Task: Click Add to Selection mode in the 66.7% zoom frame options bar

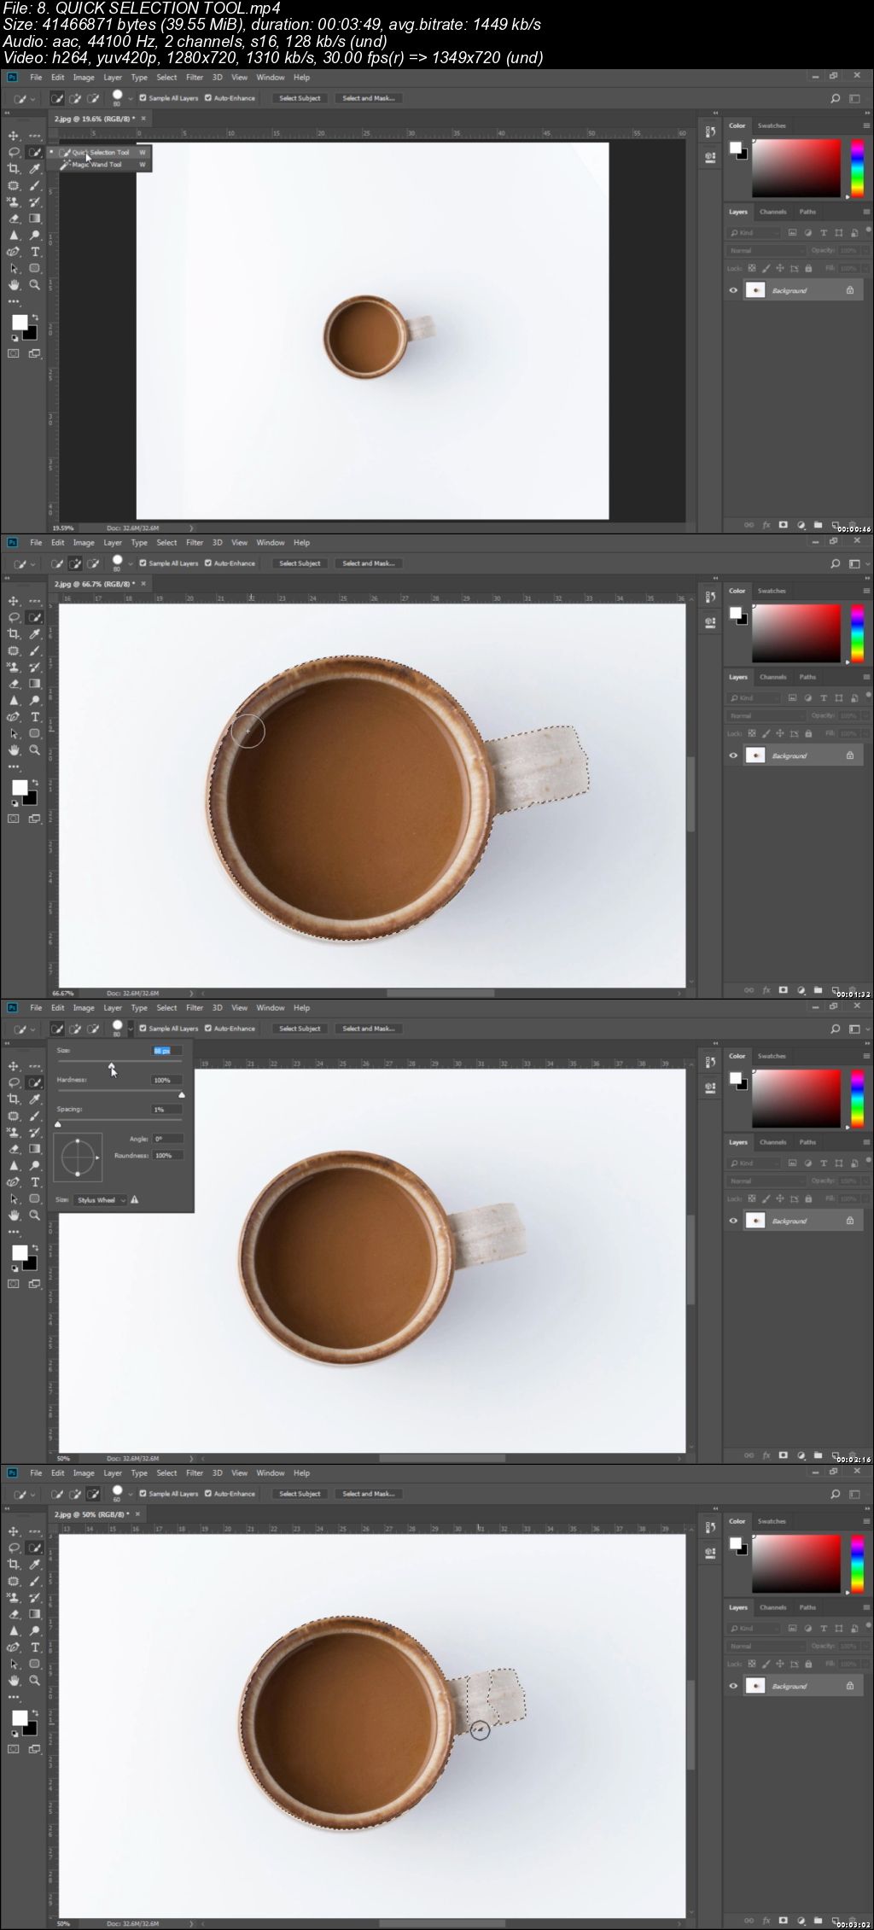Action: point(75,563)
